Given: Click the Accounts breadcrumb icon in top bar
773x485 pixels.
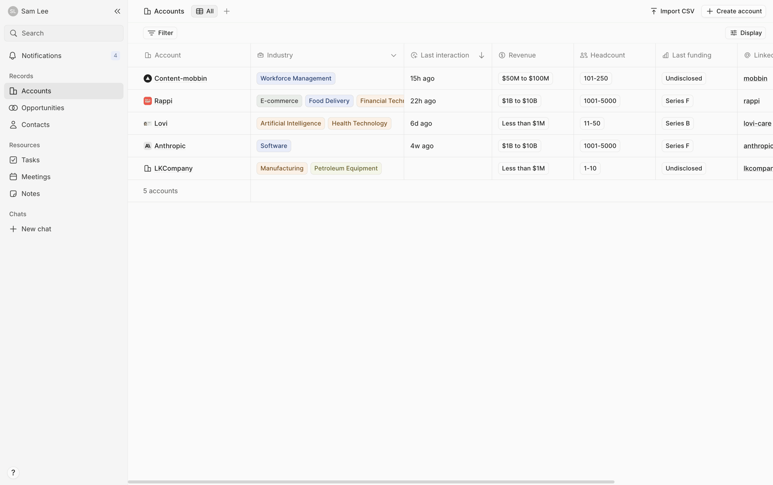Looking at the screenshot, I should (x=147, y=11).
